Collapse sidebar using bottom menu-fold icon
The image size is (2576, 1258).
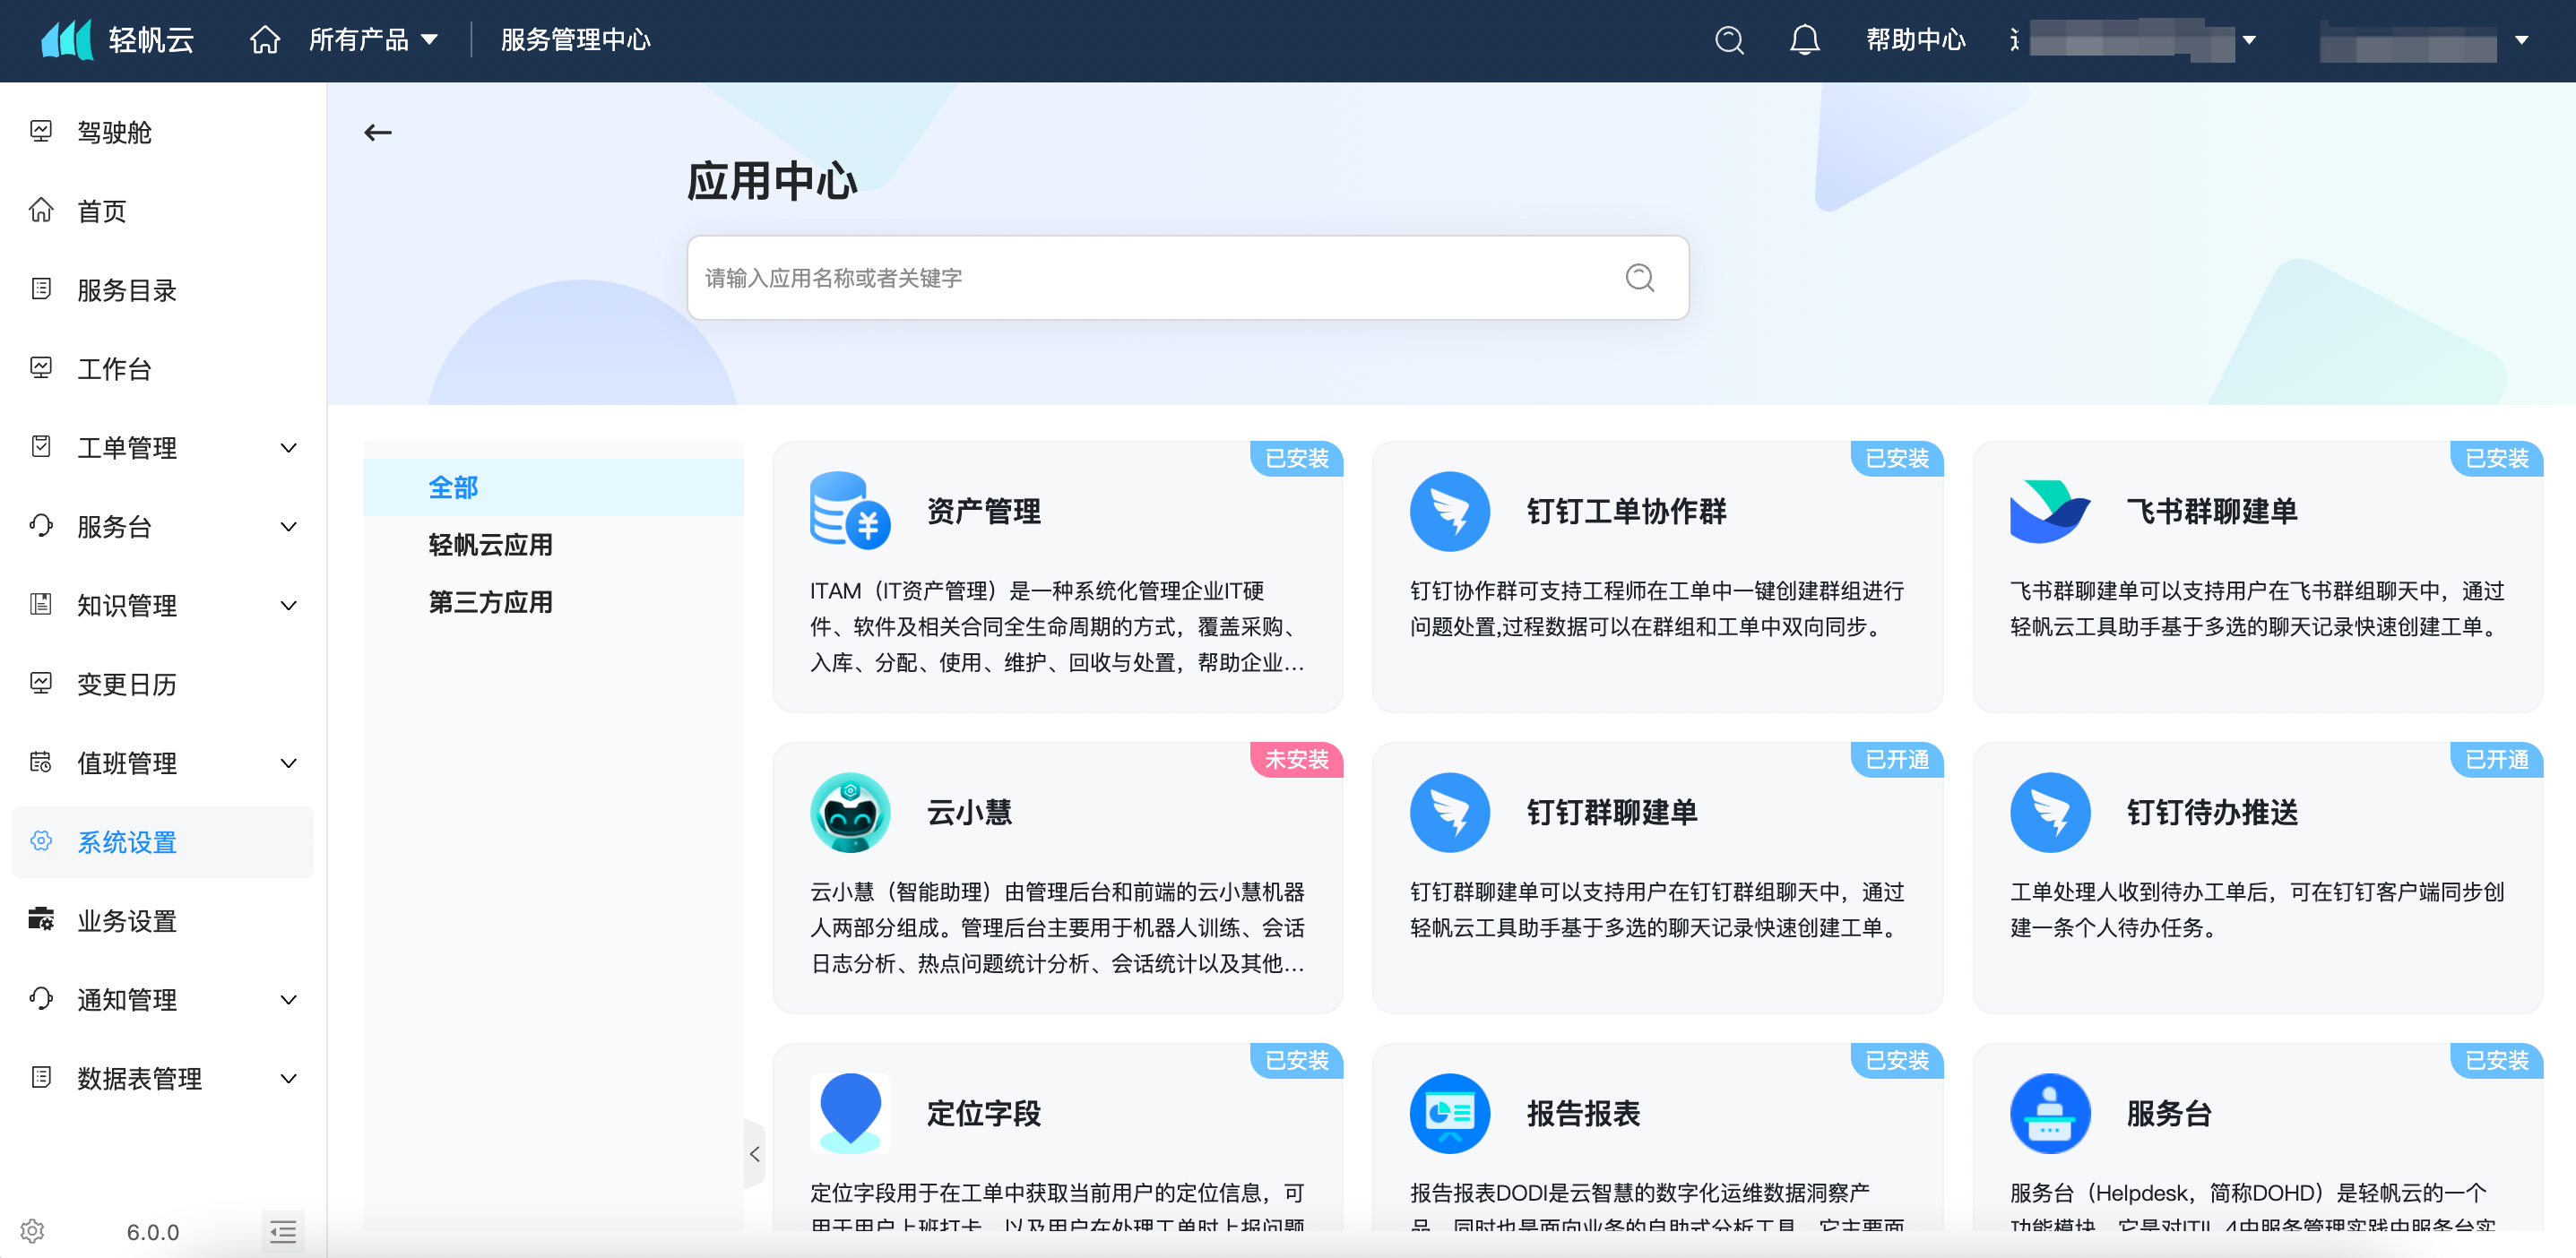(x=283, y=1231)
